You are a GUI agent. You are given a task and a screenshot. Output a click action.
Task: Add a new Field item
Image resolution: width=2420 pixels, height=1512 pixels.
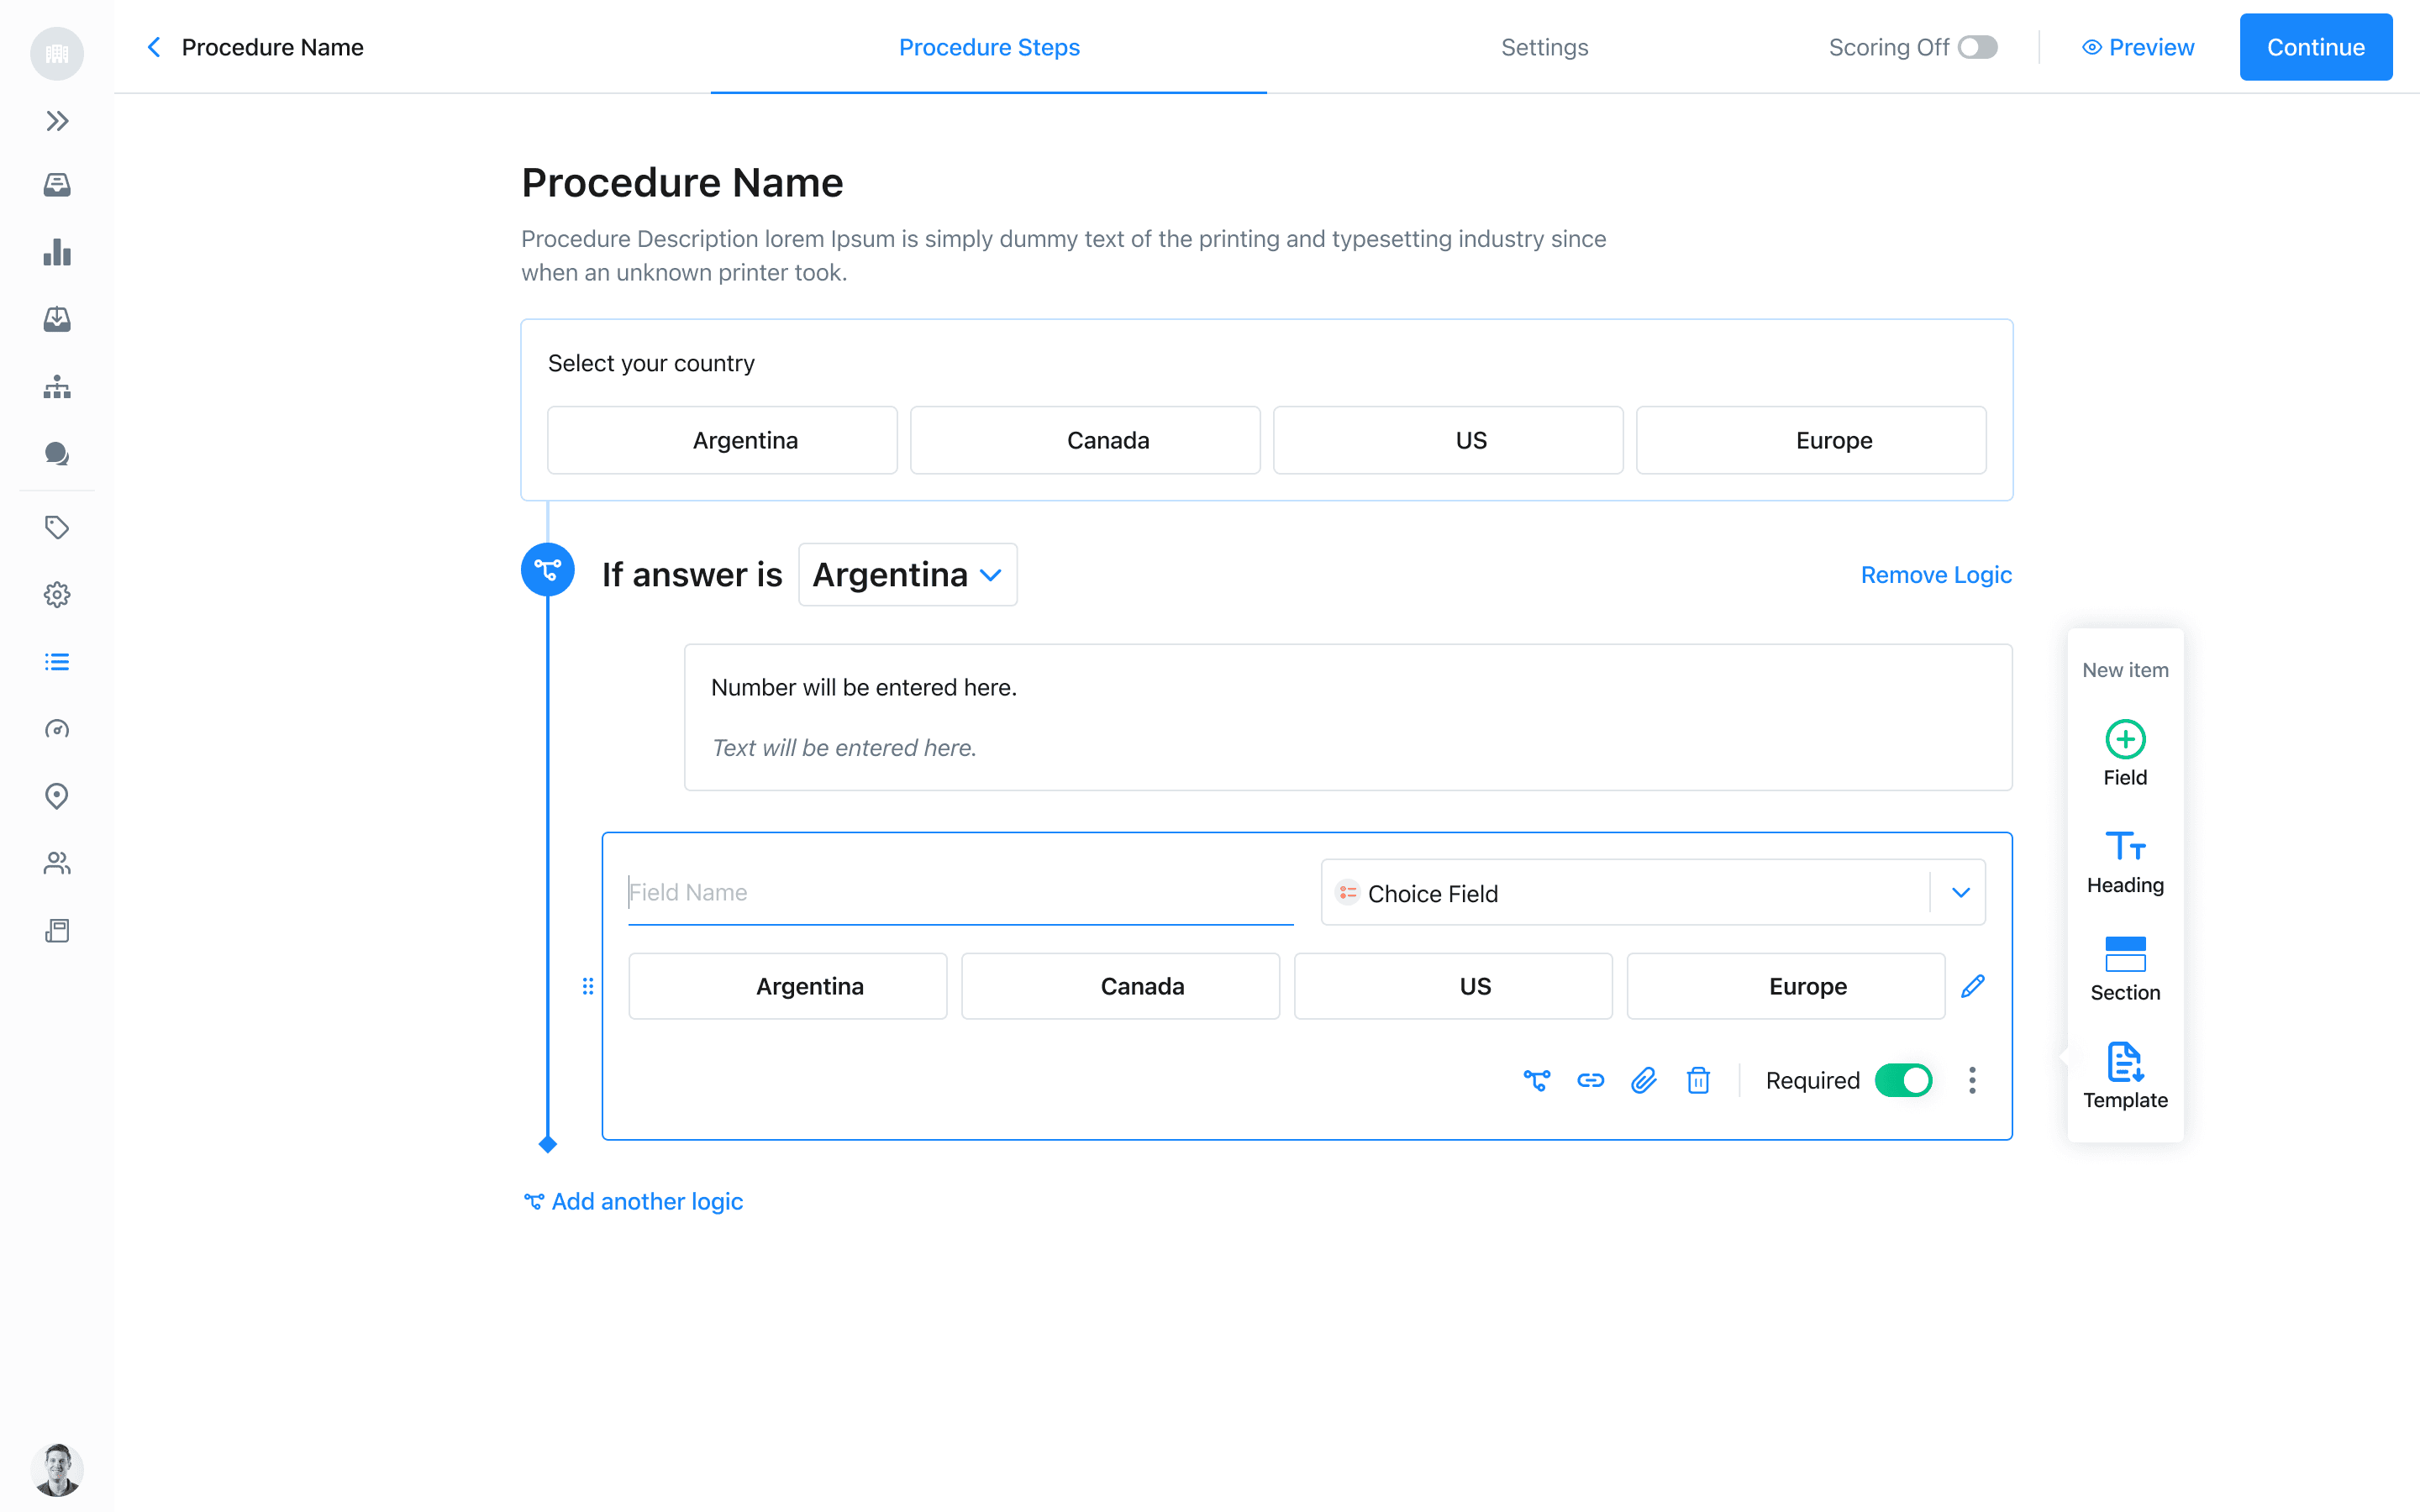click(2125, 754)
